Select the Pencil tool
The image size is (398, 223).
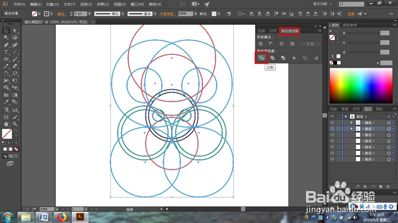6,66
